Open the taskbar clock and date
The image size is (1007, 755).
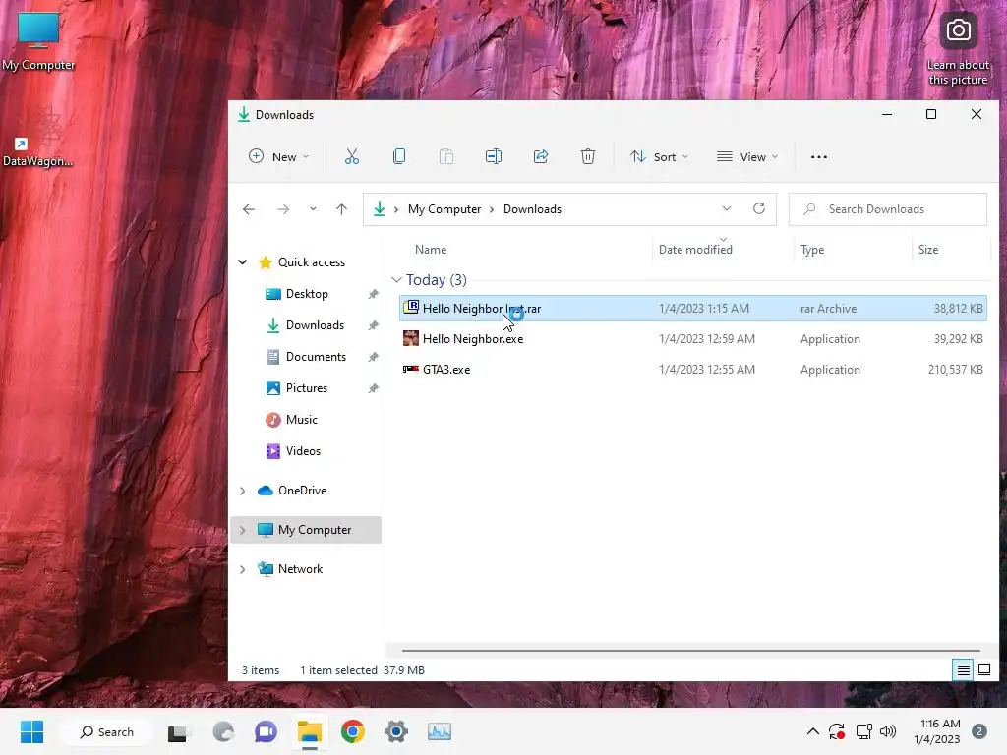click(x=936, y=731)
